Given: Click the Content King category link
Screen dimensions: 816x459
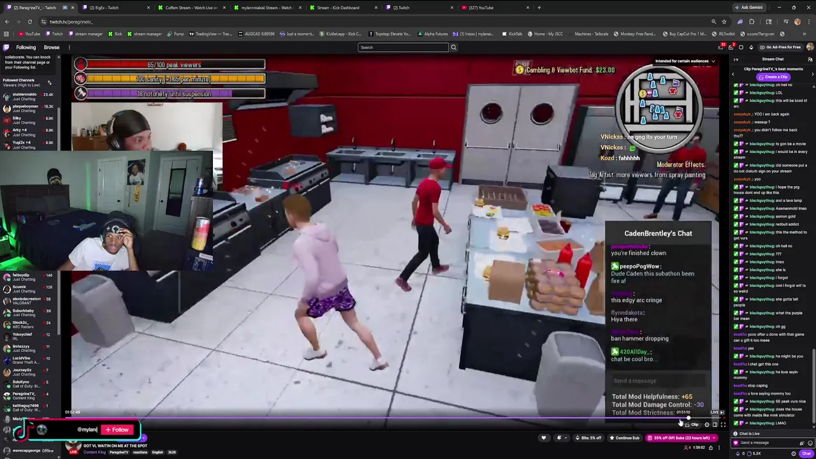Looking at the screenshot, I should (94, 452).
